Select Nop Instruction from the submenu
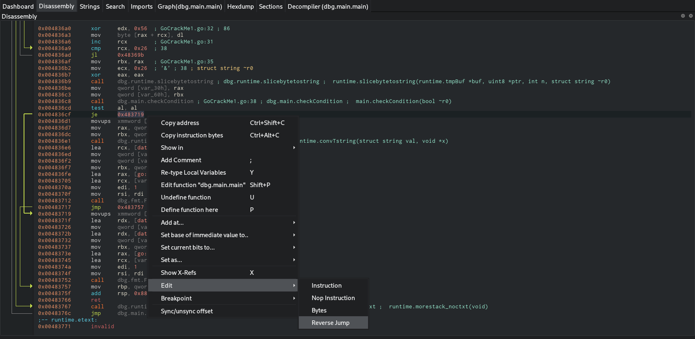Screen dimensions: 695x339 (333, 298)
